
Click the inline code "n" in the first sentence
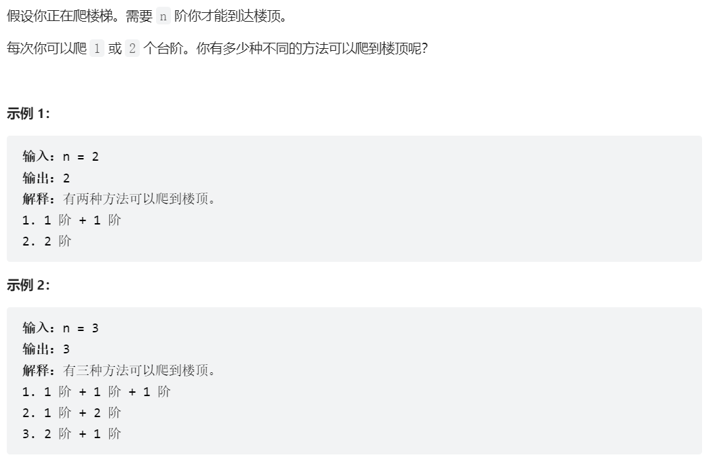click(163, 16)
